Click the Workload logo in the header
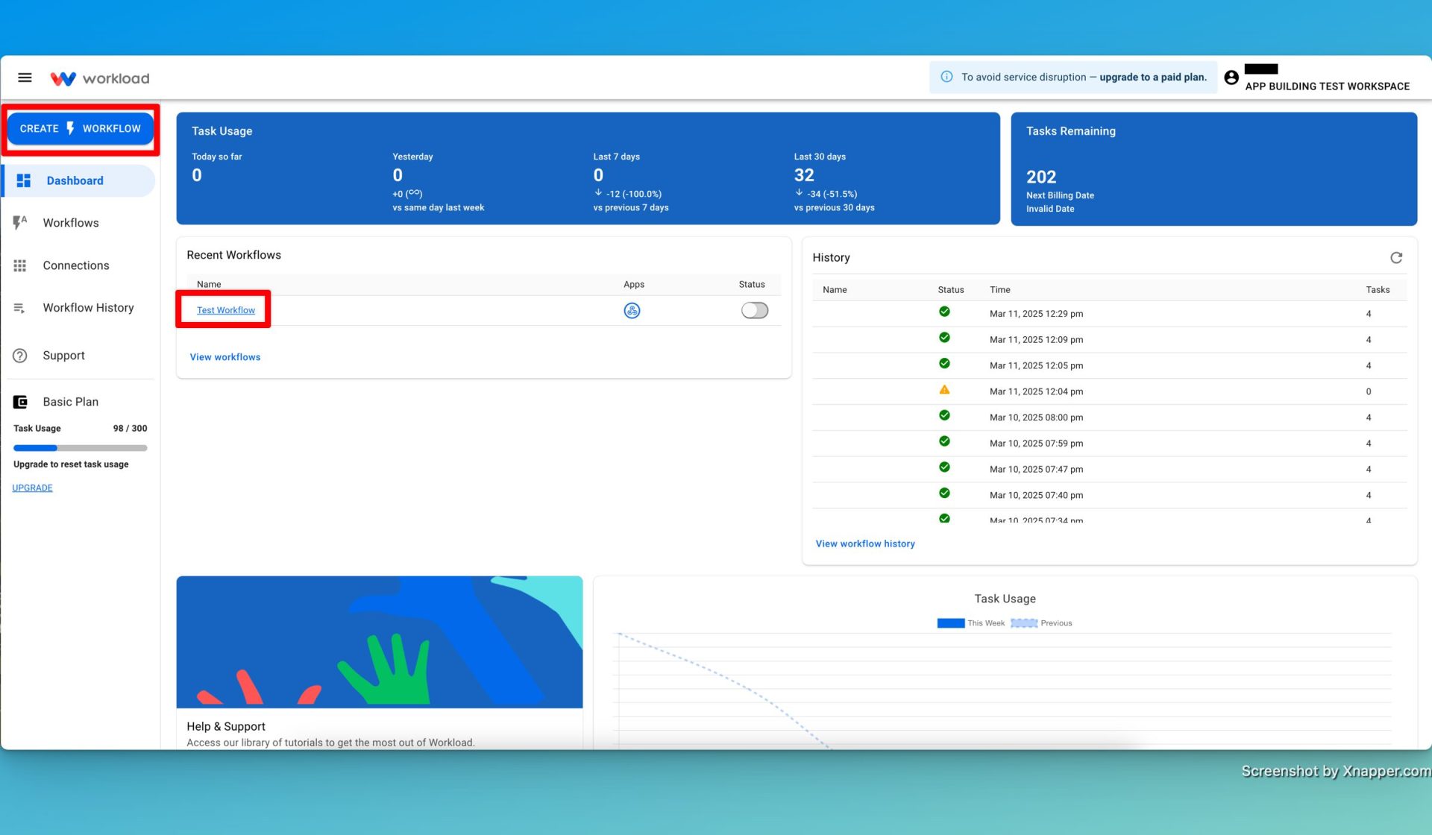1432x835 pixels. [x=100, y=78]
